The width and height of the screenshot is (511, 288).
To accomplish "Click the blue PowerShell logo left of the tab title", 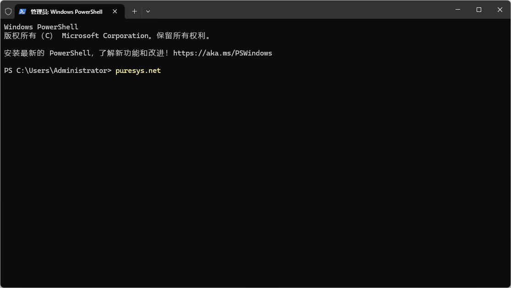I will 22,11.
